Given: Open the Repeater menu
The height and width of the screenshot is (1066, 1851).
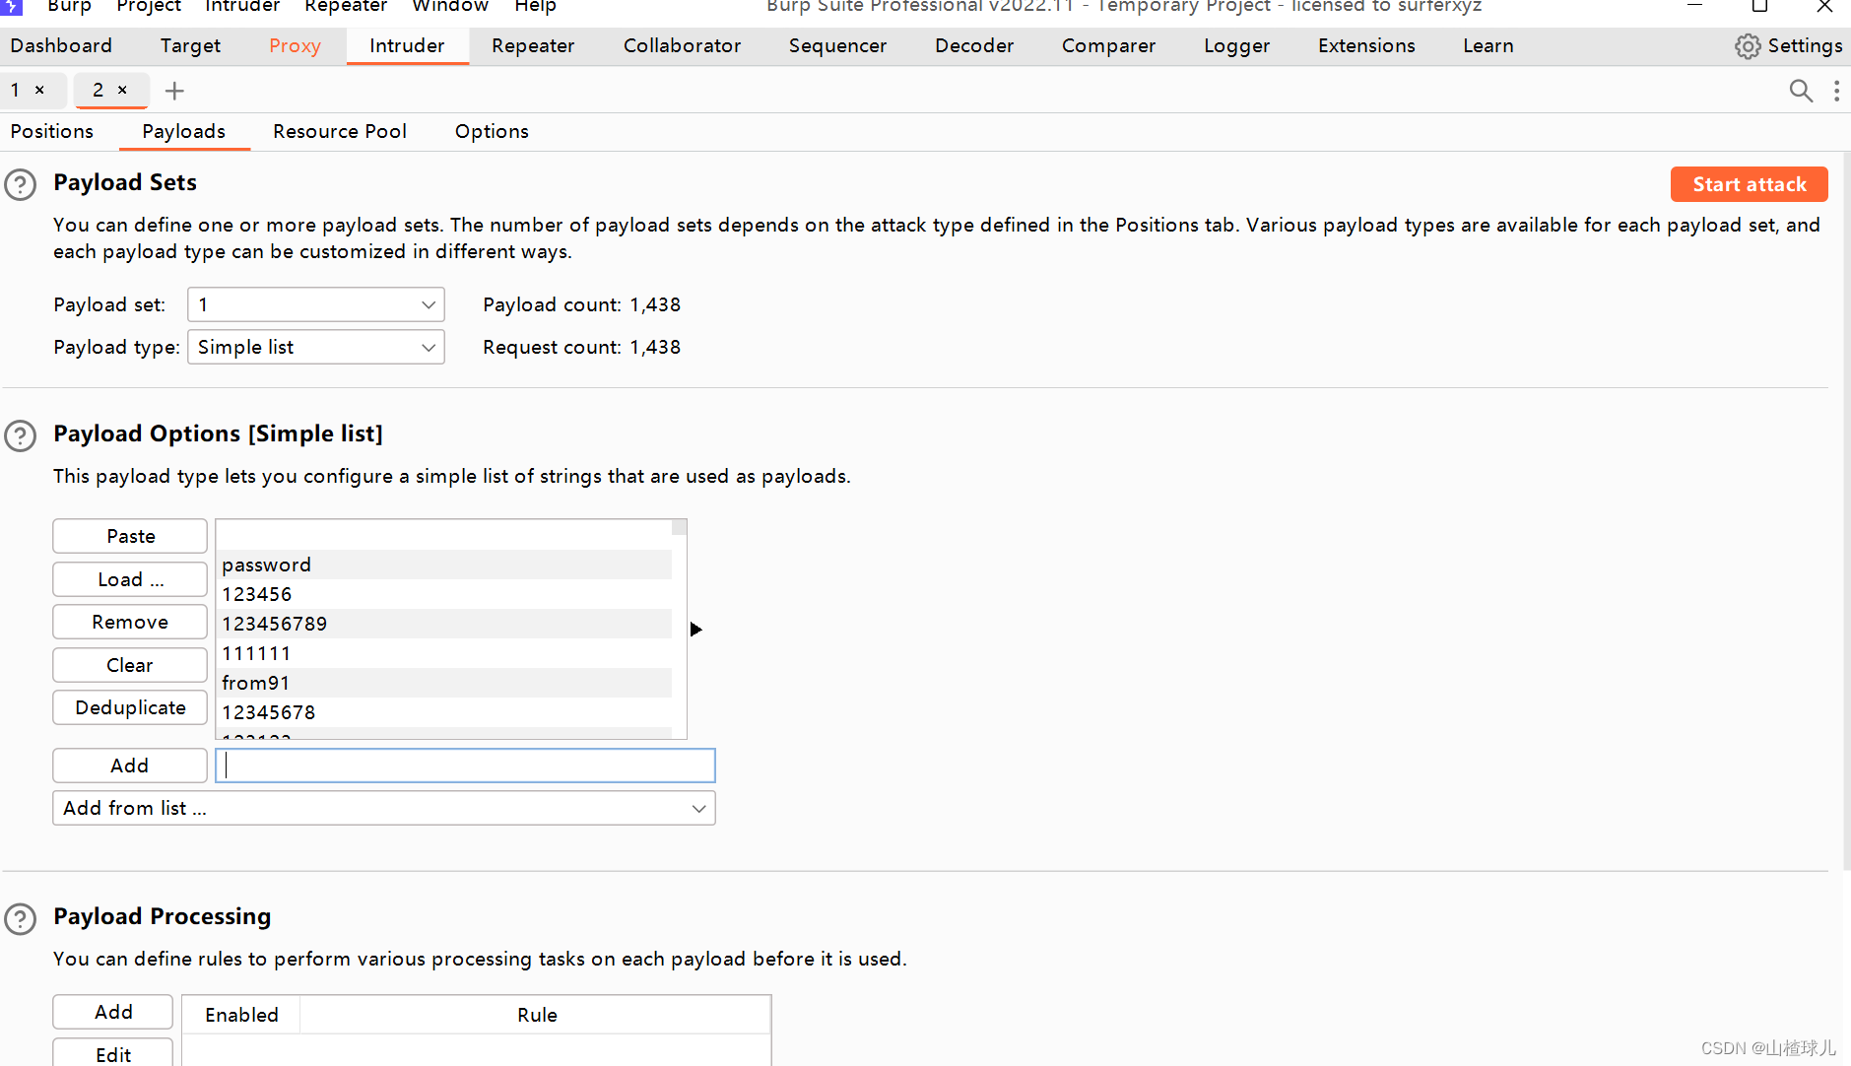Looking at the screenshot, I should coord(346,6).
